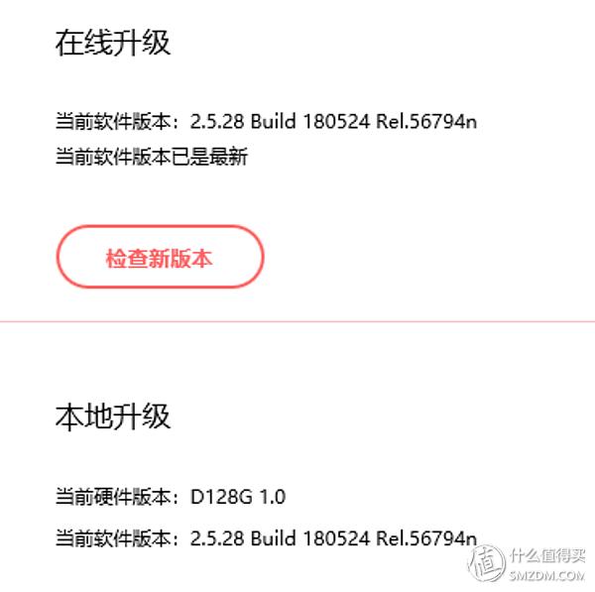
Task: Click the 当前软件版本已是最新 status message
Action: pos(151,157)
